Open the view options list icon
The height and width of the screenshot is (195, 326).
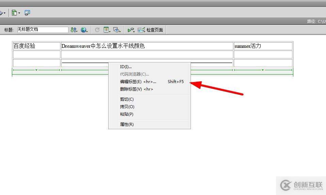coord(107,30)
